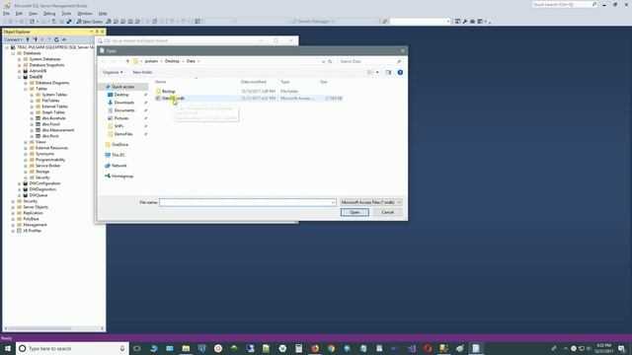Image resolution: width=632 pixels, height=355 pixels.
Task: Expand the dbo.Borehole table node
Action: click(x=32, y=118)
